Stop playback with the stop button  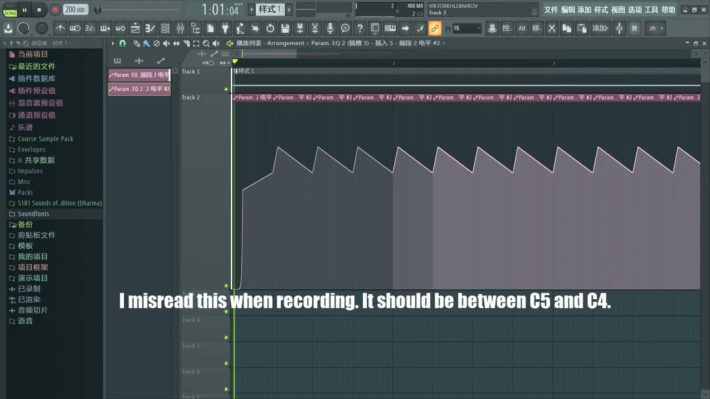(39, 9)
